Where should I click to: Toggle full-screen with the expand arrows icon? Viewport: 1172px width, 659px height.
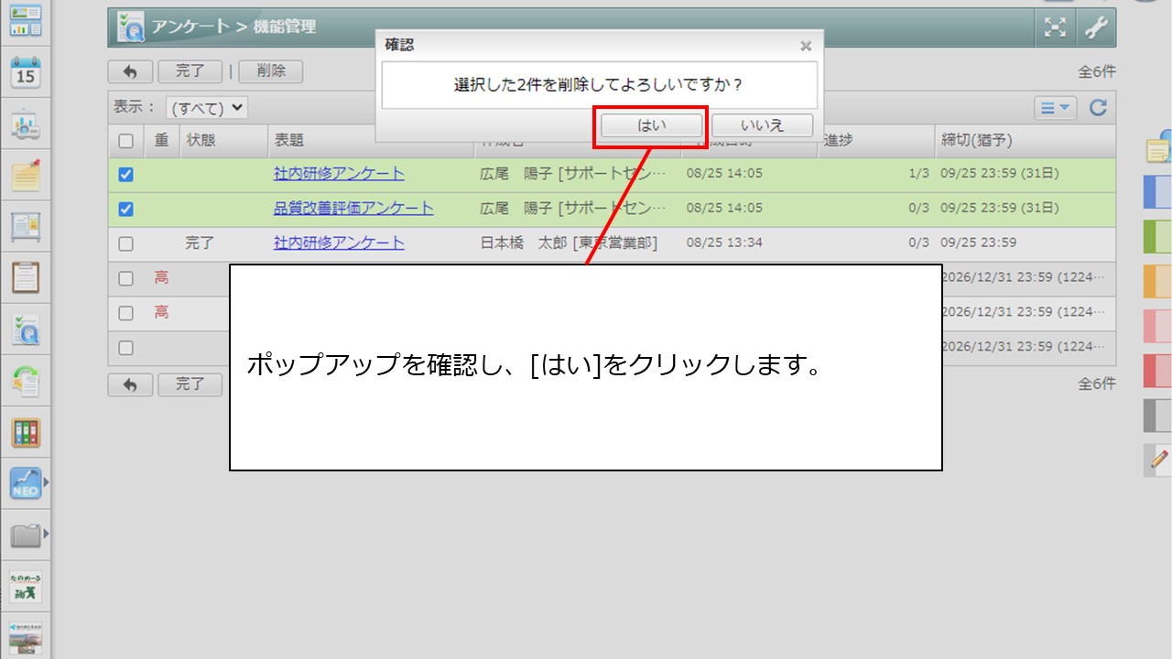[x=1056, y=28]
